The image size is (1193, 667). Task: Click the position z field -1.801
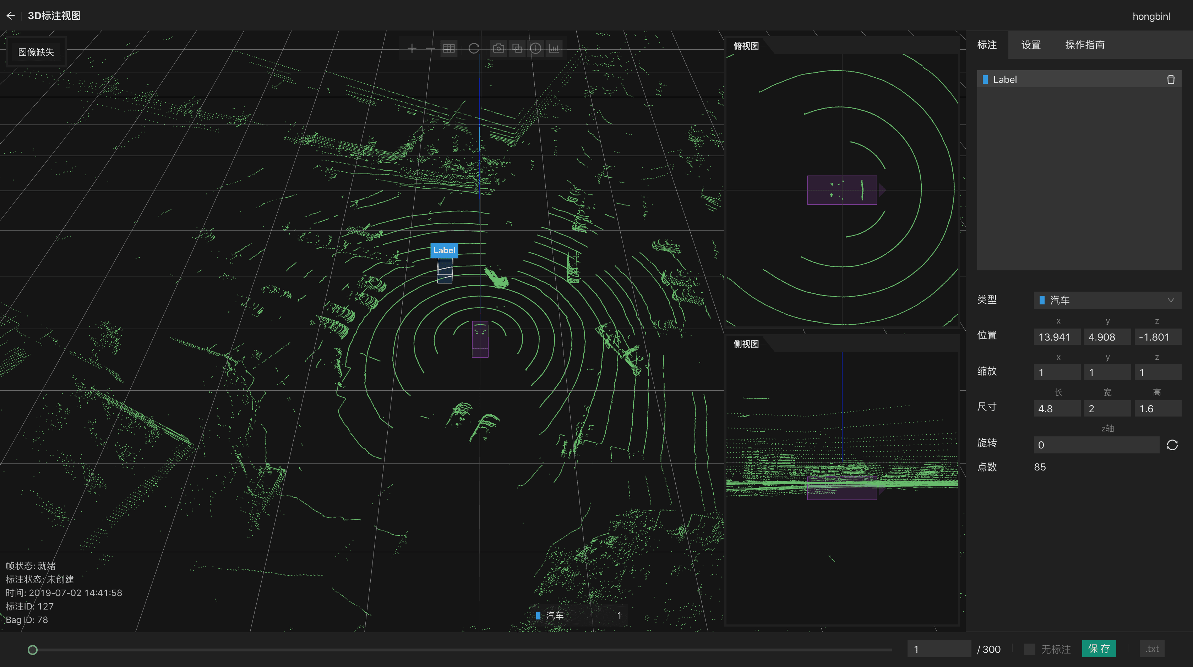[x=1158, y=337]
